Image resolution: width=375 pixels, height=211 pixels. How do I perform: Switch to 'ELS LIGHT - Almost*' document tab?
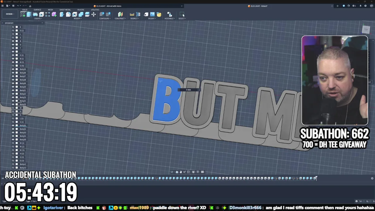(x=259, y=6)
